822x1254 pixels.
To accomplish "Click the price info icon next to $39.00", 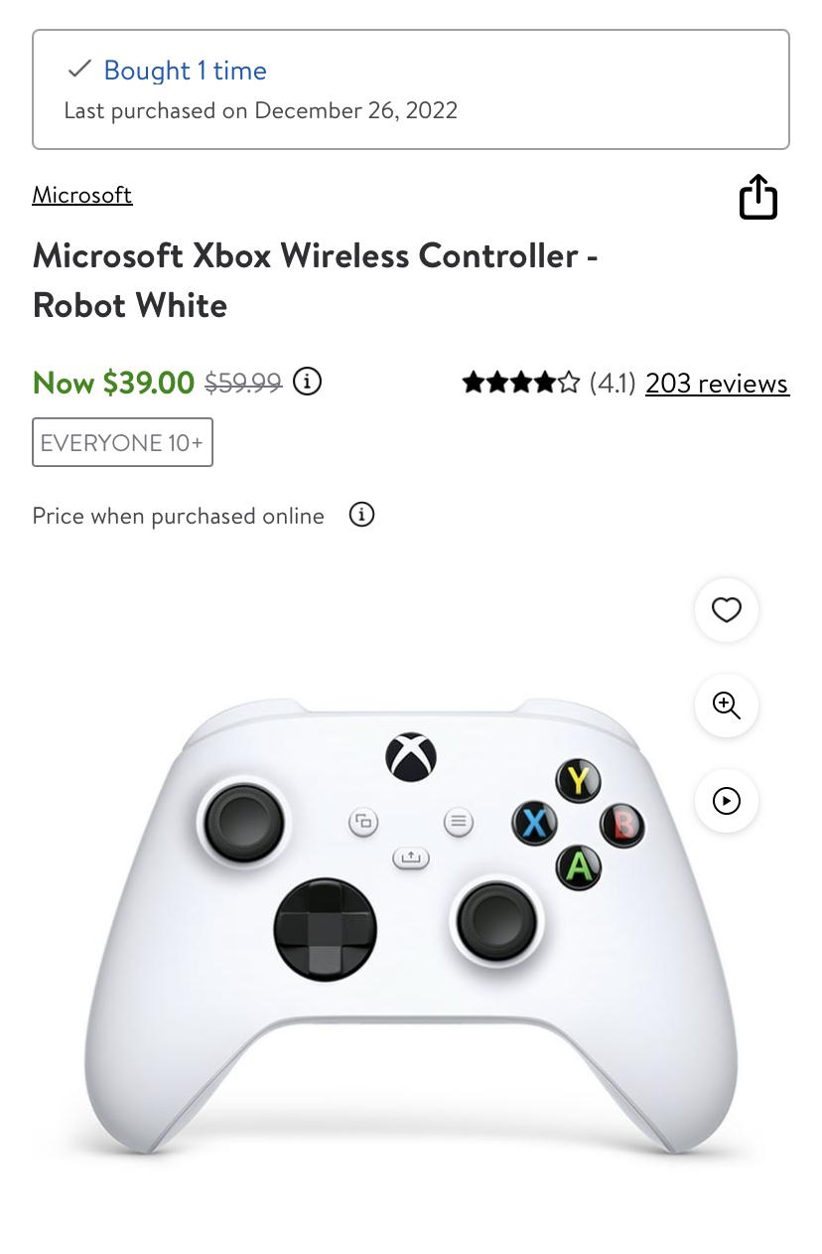I will point(307,382).
